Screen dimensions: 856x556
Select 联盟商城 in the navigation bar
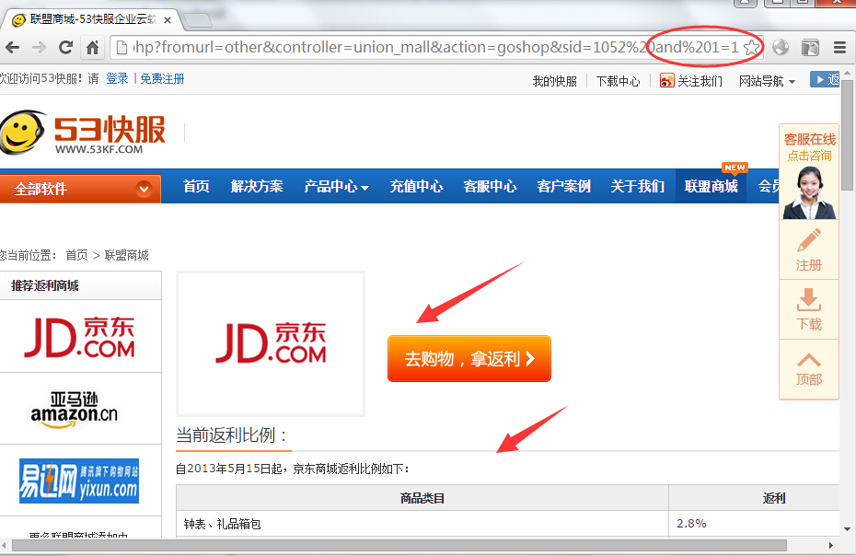tap(711, 186)
